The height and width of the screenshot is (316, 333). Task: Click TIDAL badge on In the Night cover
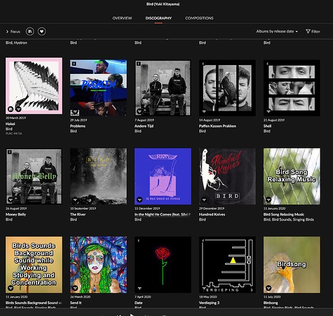(x=139, y=200)
